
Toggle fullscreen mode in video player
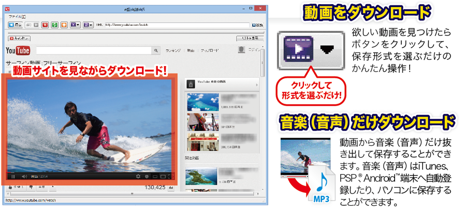171,176
